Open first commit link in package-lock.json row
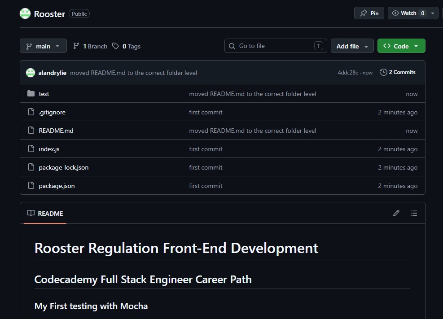Screen dimensions: 443x319 pos(206,167)
